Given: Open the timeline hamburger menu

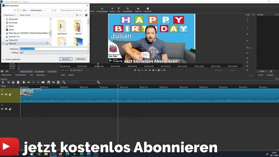Looking at the screenshot, I should click(3, 82).
